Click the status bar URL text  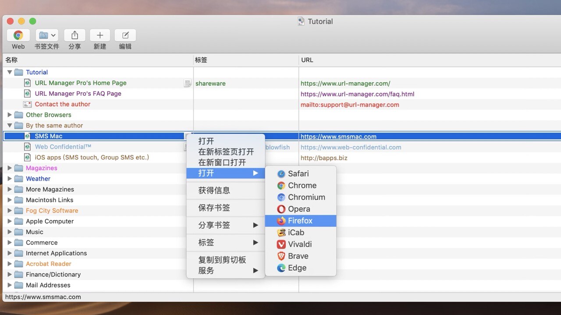(43, 297)
